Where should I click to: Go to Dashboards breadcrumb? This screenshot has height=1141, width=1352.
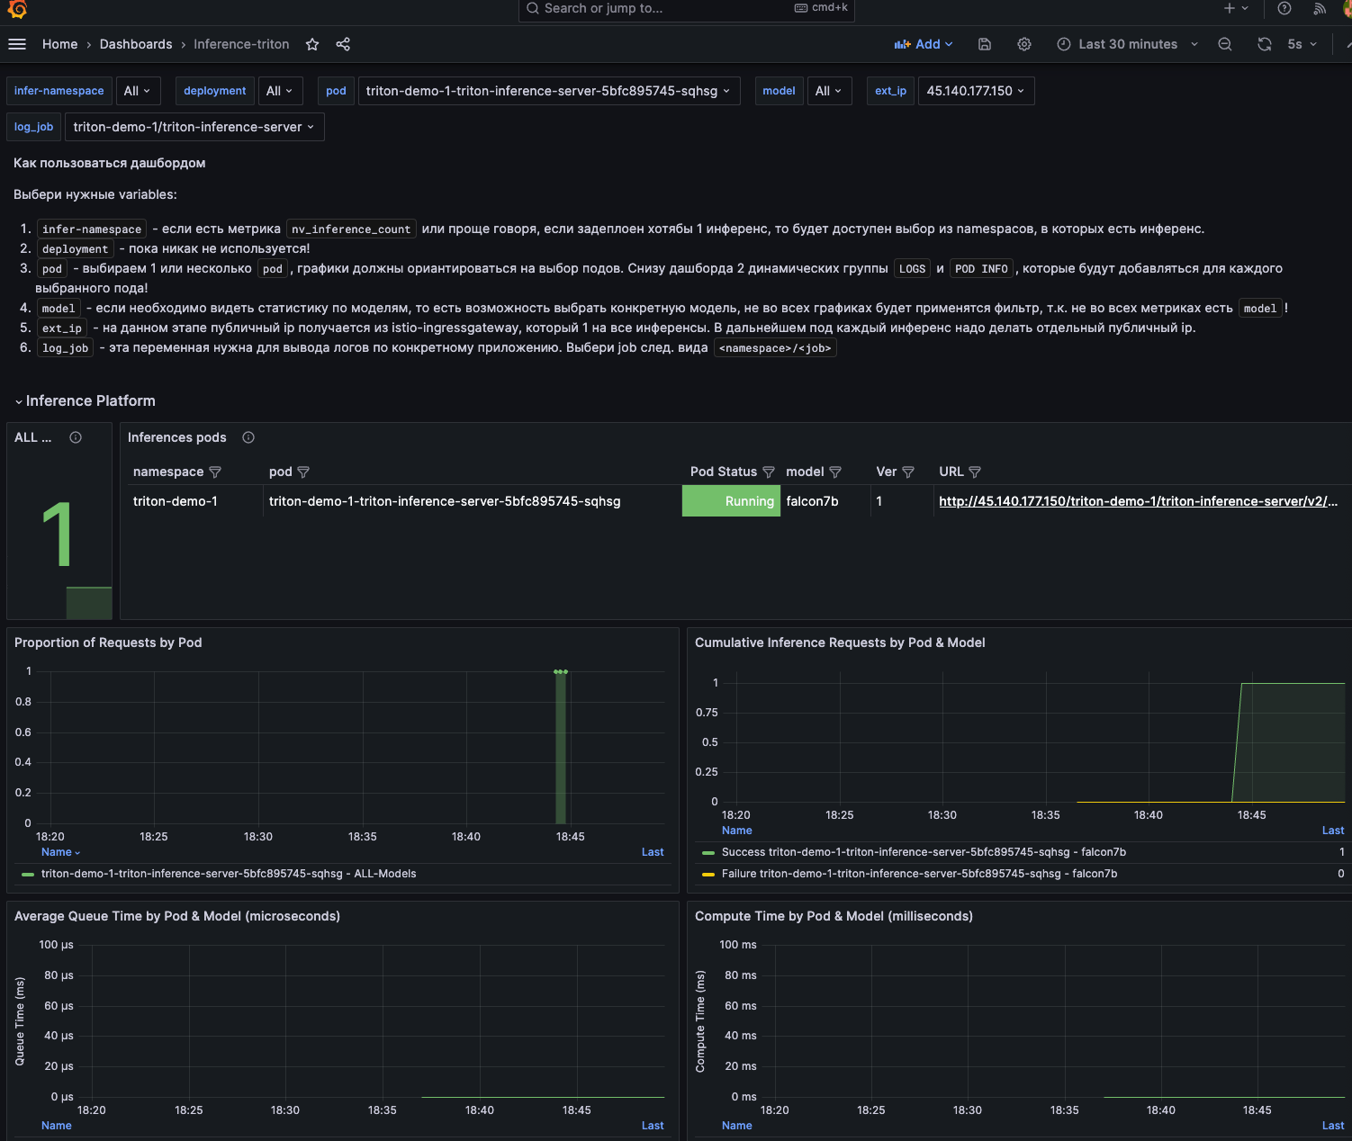pyautogui.click(x=136, y=44)
